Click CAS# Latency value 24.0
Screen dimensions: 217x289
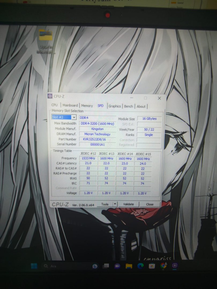click(x=143, y=164)
